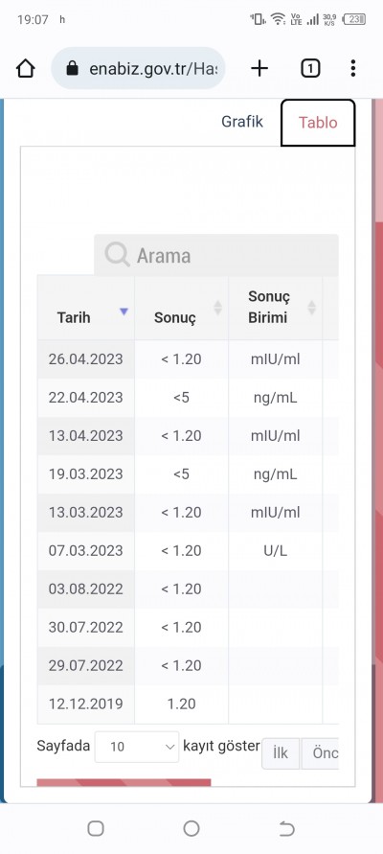Go to previous page with Önc button
This screenshot has height=854, width=383.
click(x=320, y=753)
